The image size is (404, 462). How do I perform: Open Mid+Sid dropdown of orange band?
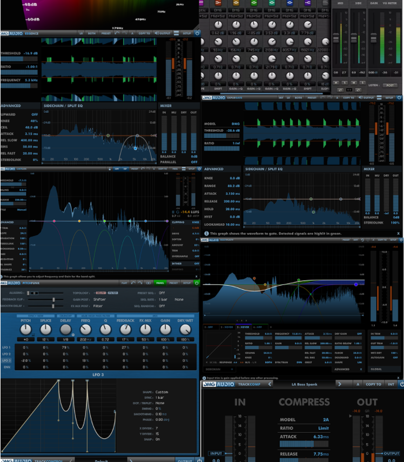pos(218,16)
